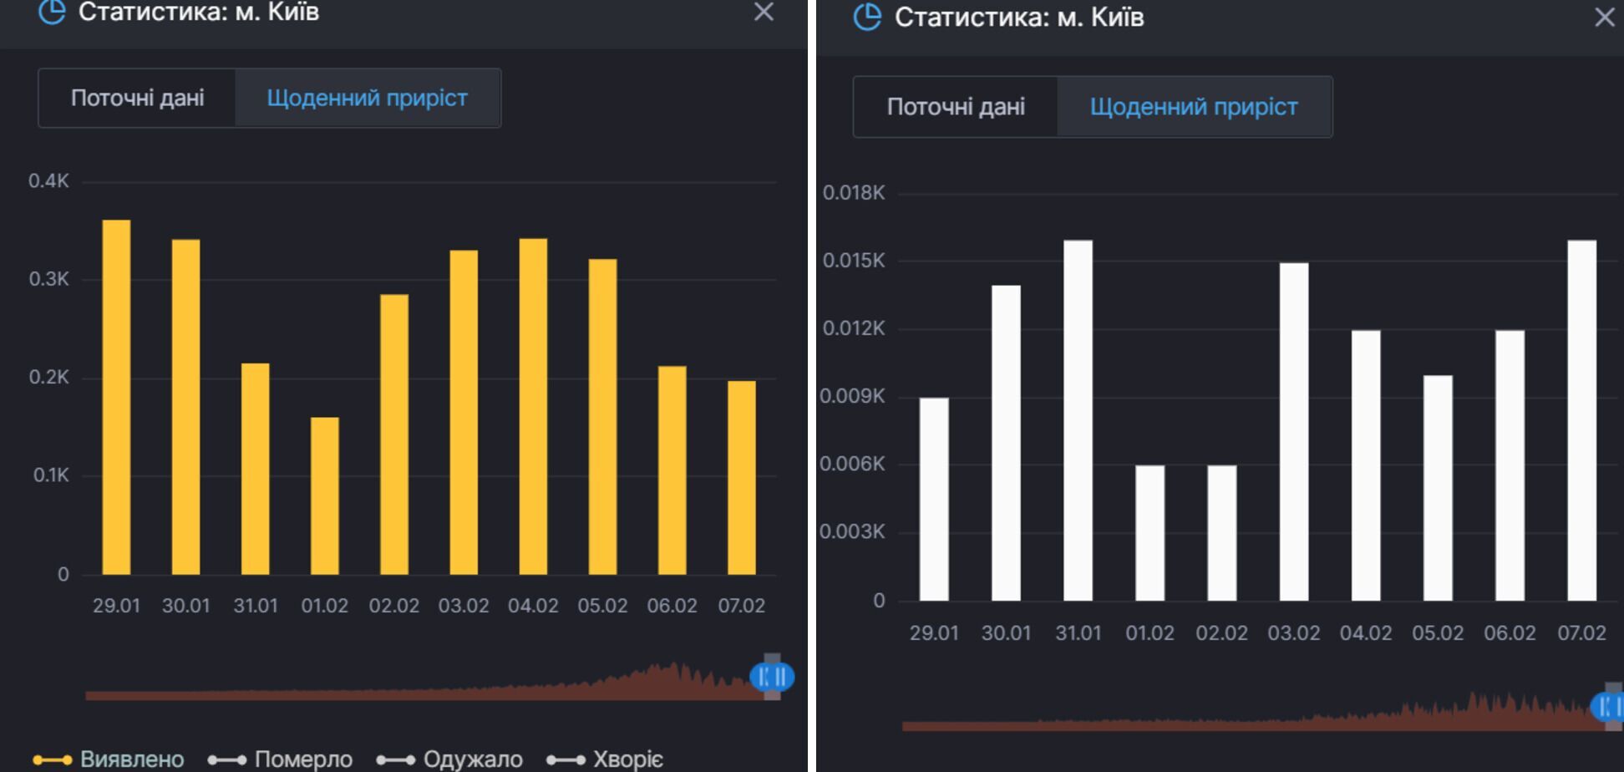
Task: Click the left chart's brown timeline overview
Action: (418, 692)
